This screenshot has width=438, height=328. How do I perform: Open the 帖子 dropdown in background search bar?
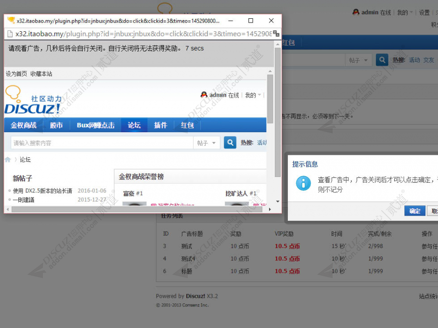359,60
